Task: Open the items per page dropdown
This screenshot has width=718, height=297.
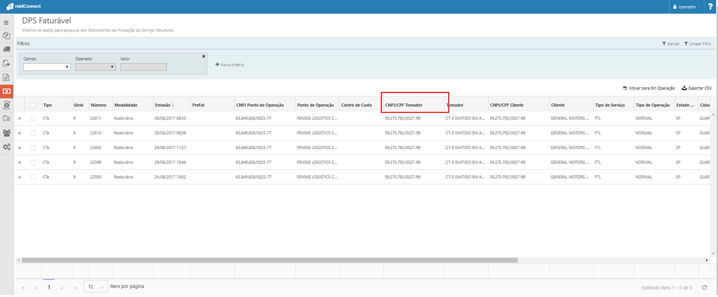Action: click(95, 287)
